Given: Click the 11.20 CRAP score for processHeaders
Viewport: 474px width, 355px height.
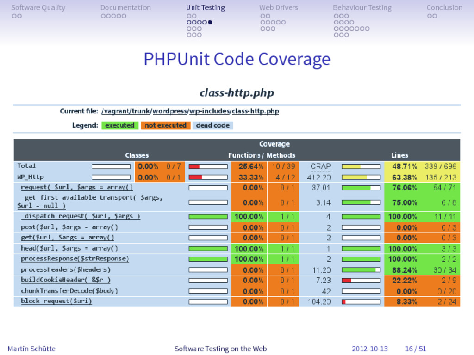Looking at the screenshot, I should click(x=322, y=270).
